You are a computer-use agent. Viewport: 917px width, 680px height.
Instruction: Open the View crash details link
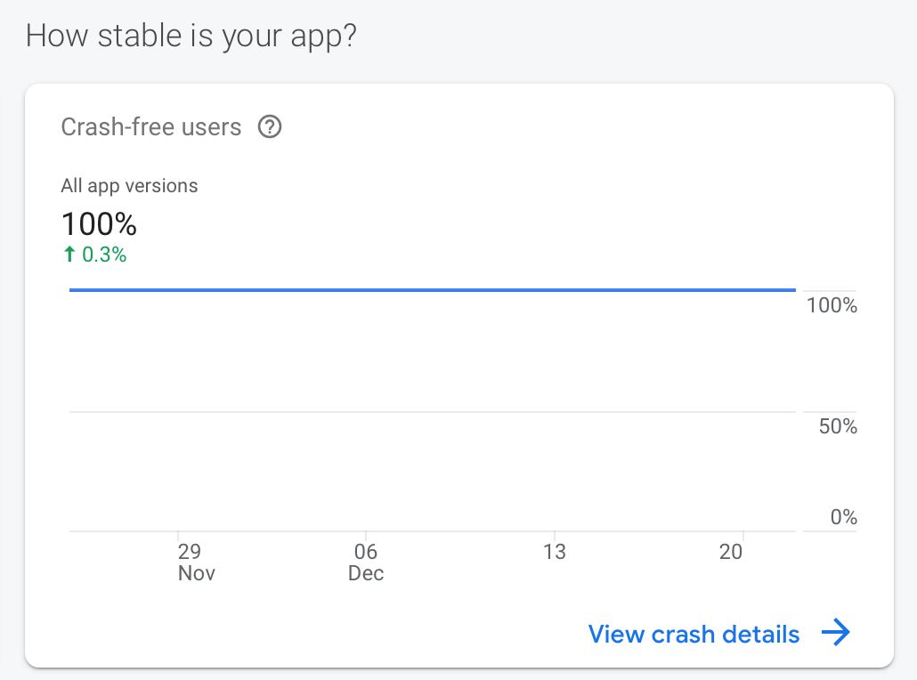pyautogui.click(x=694, y=634)
